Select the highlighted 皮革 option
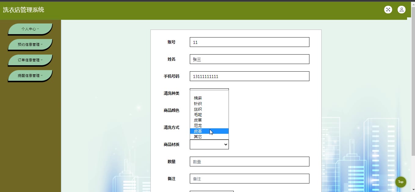This screenshot has height=192, width=415. click(209, 131)
